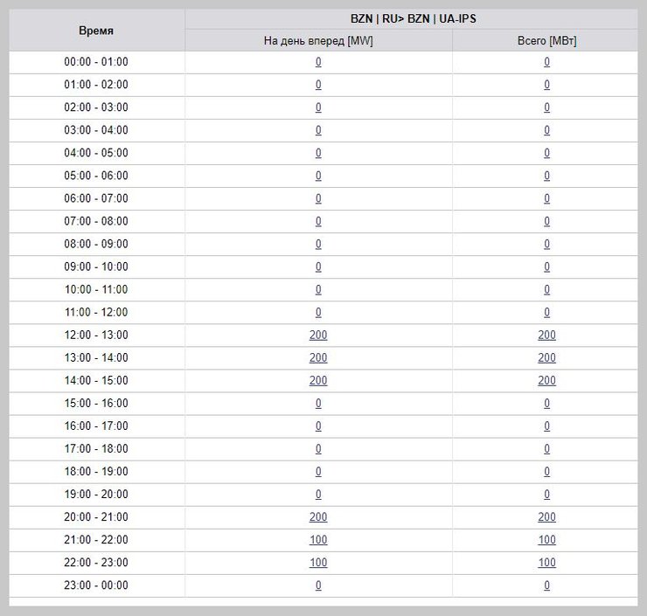This screenshot has height=616, width=647.
Task: Open day-ahead 200 at 20:00 - 21:00
Action: coord(318,516)
